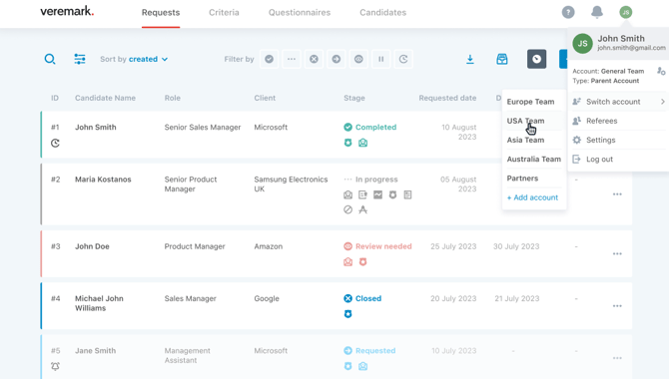Expand the Switch account submenu
669x379 pixels.
coord(619,102)
